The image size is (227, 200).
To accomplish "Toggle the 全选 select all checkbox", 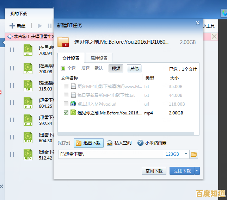I will click(x=63, y=68).
